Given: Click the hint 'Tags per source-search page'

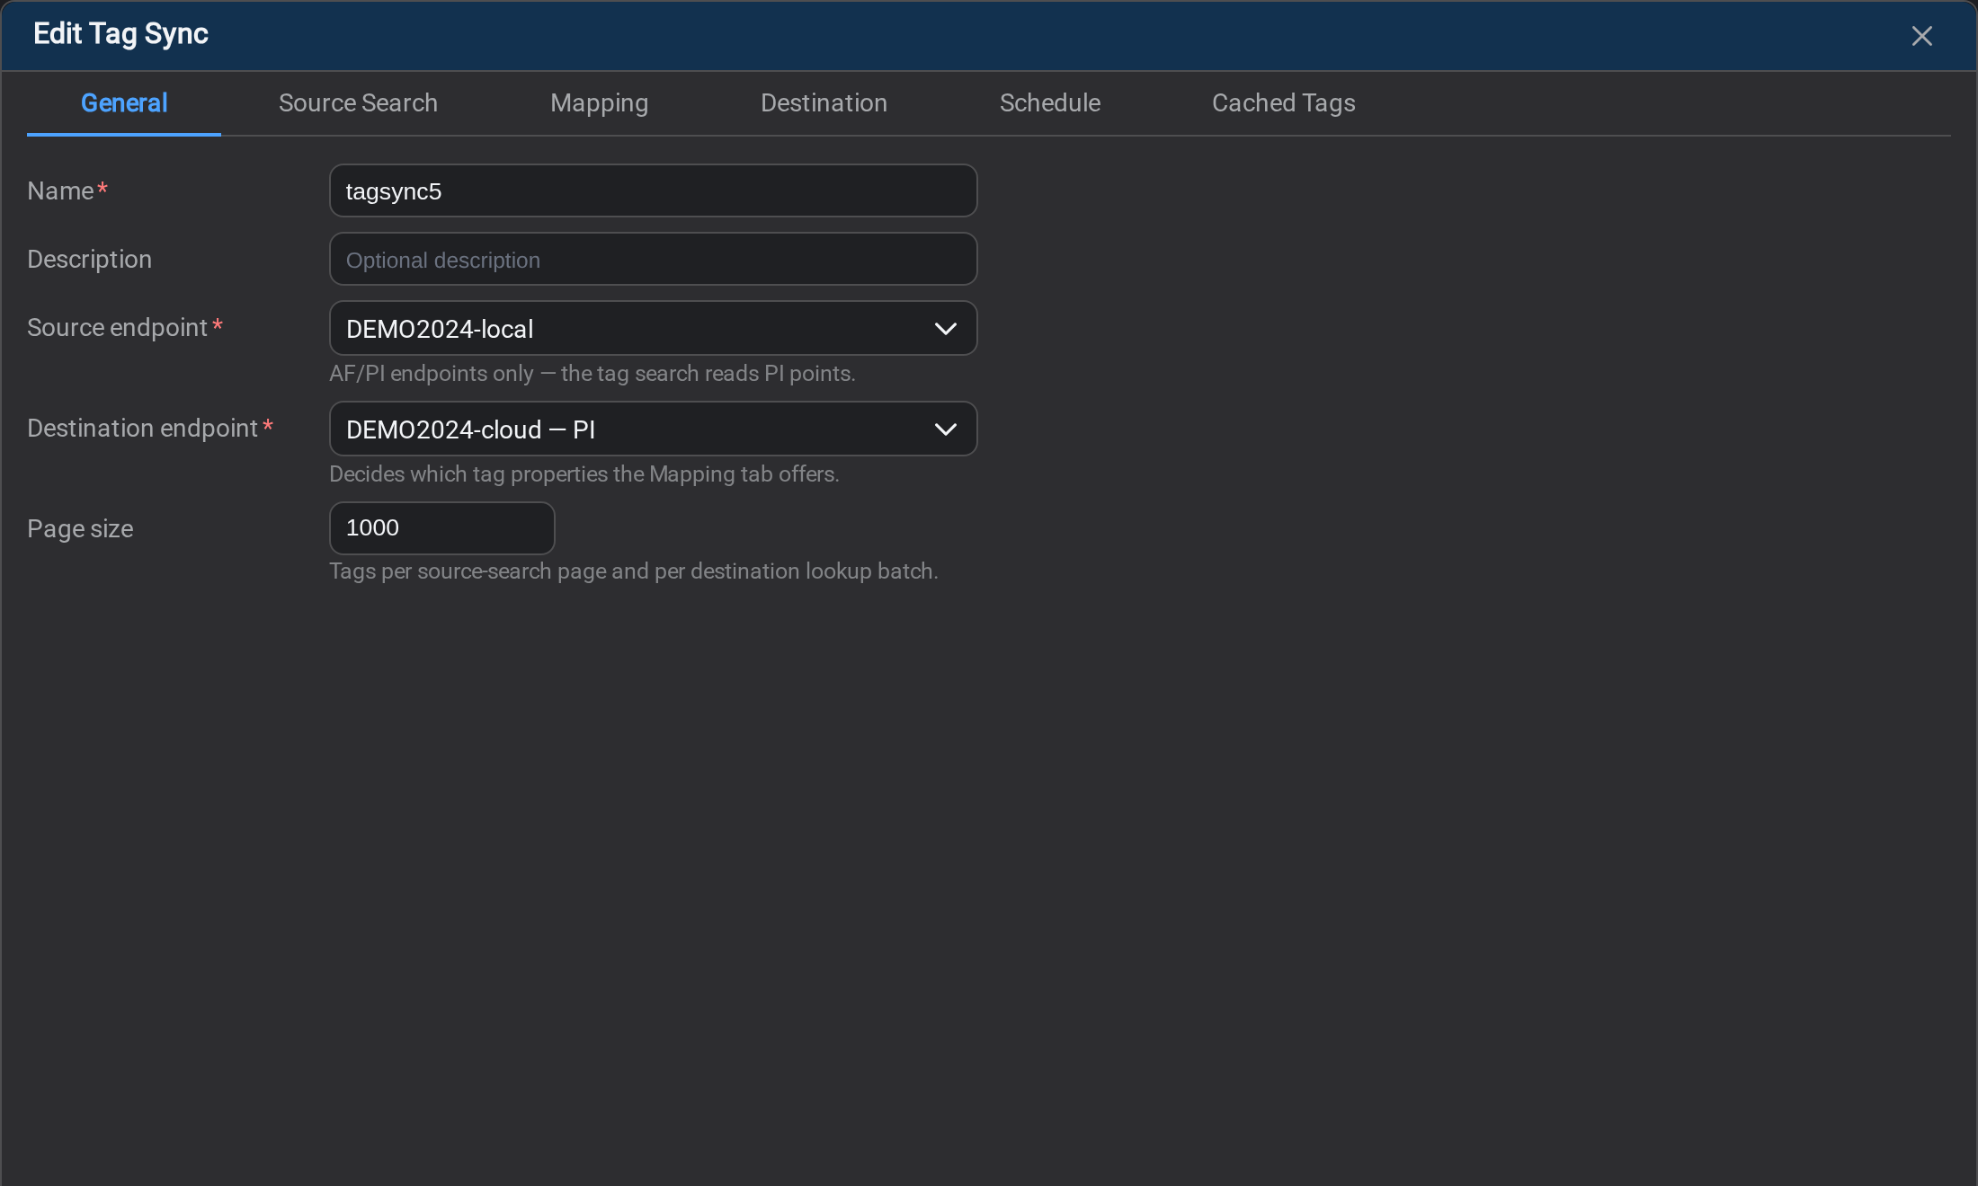Looking at the screenshot, I should 633,571.
